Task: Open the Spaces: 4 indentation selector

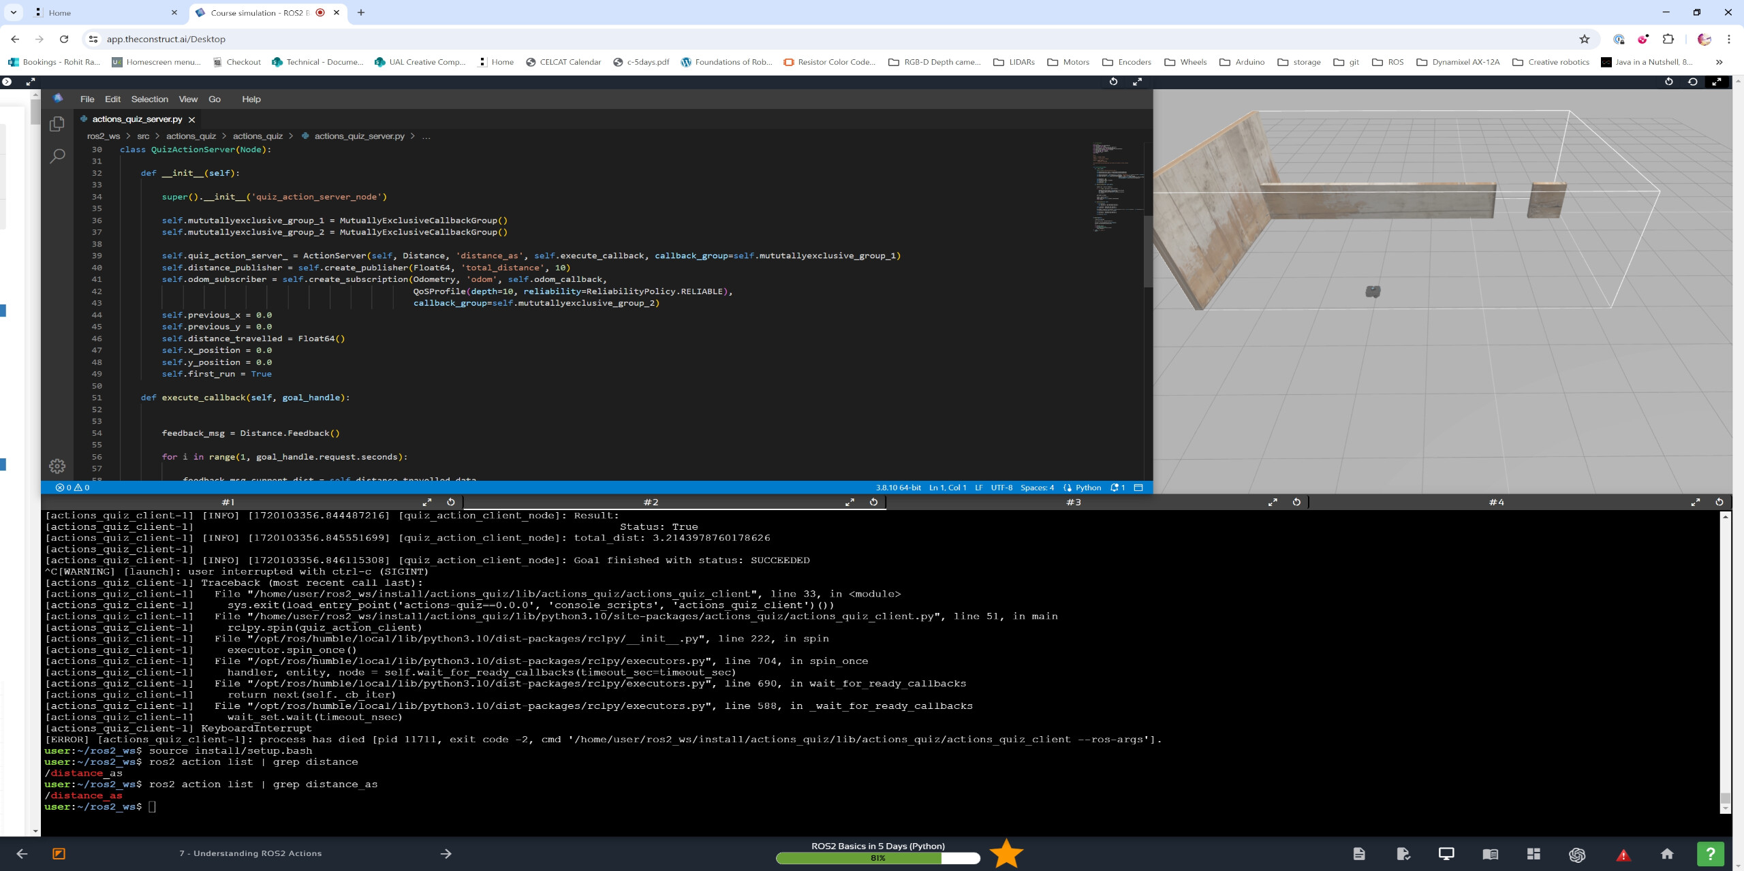Action: tap(1037, 488)
